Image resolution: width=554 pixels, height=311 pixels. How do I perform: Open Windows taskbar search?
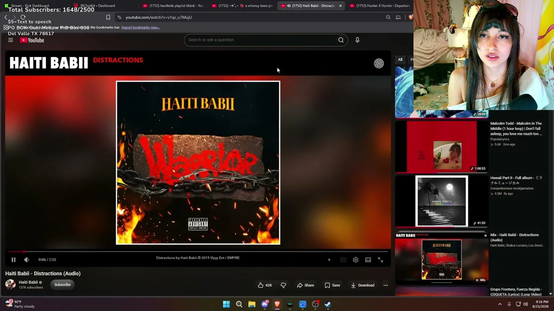(x=239, y=304)
